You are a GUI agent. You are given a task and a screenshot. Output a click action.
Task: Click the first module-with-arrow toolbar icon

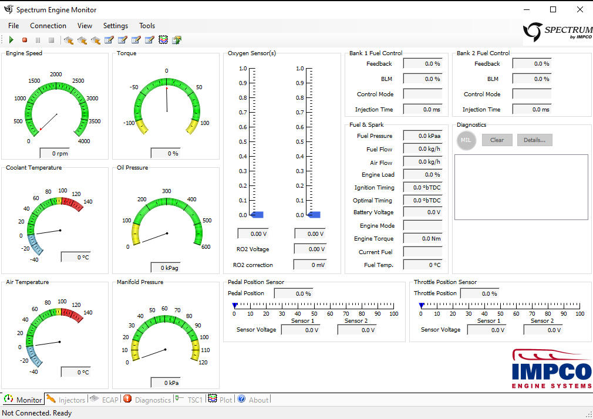pos(69,40)
